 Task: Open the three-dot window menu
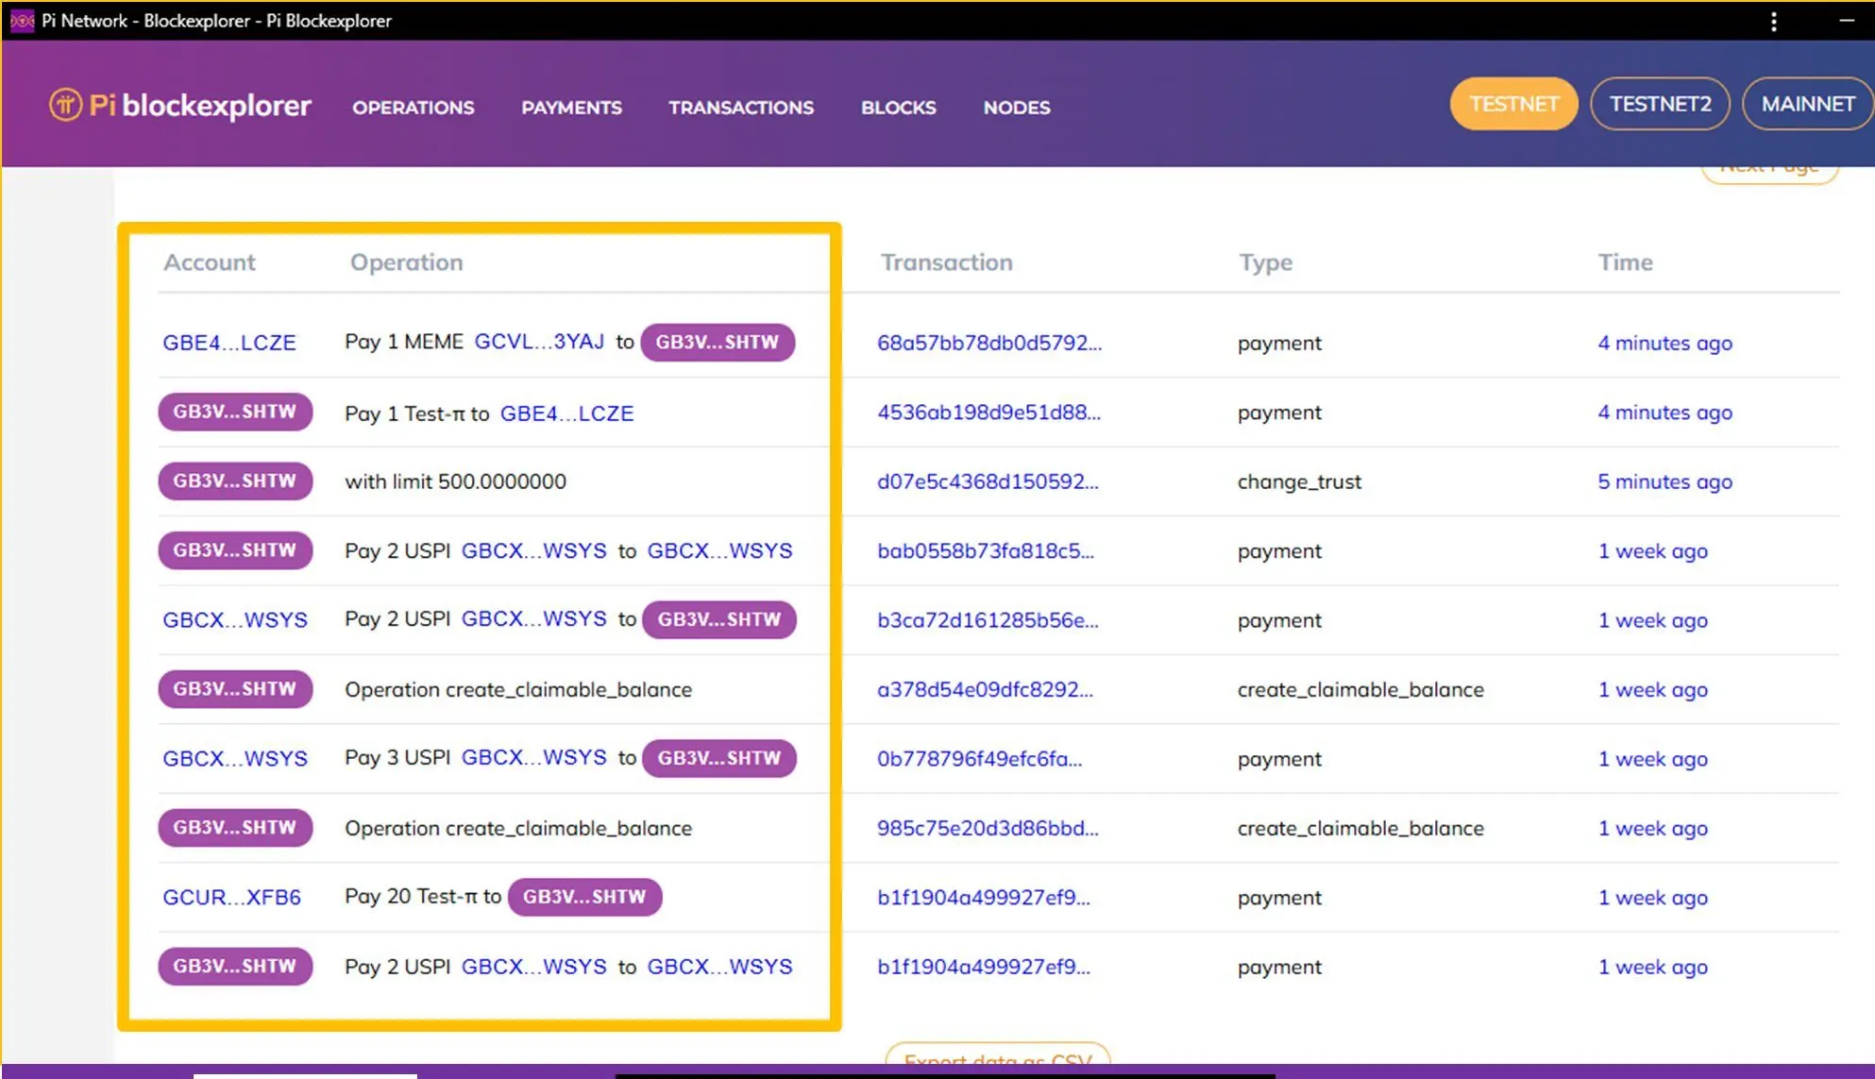(1773, 21)
